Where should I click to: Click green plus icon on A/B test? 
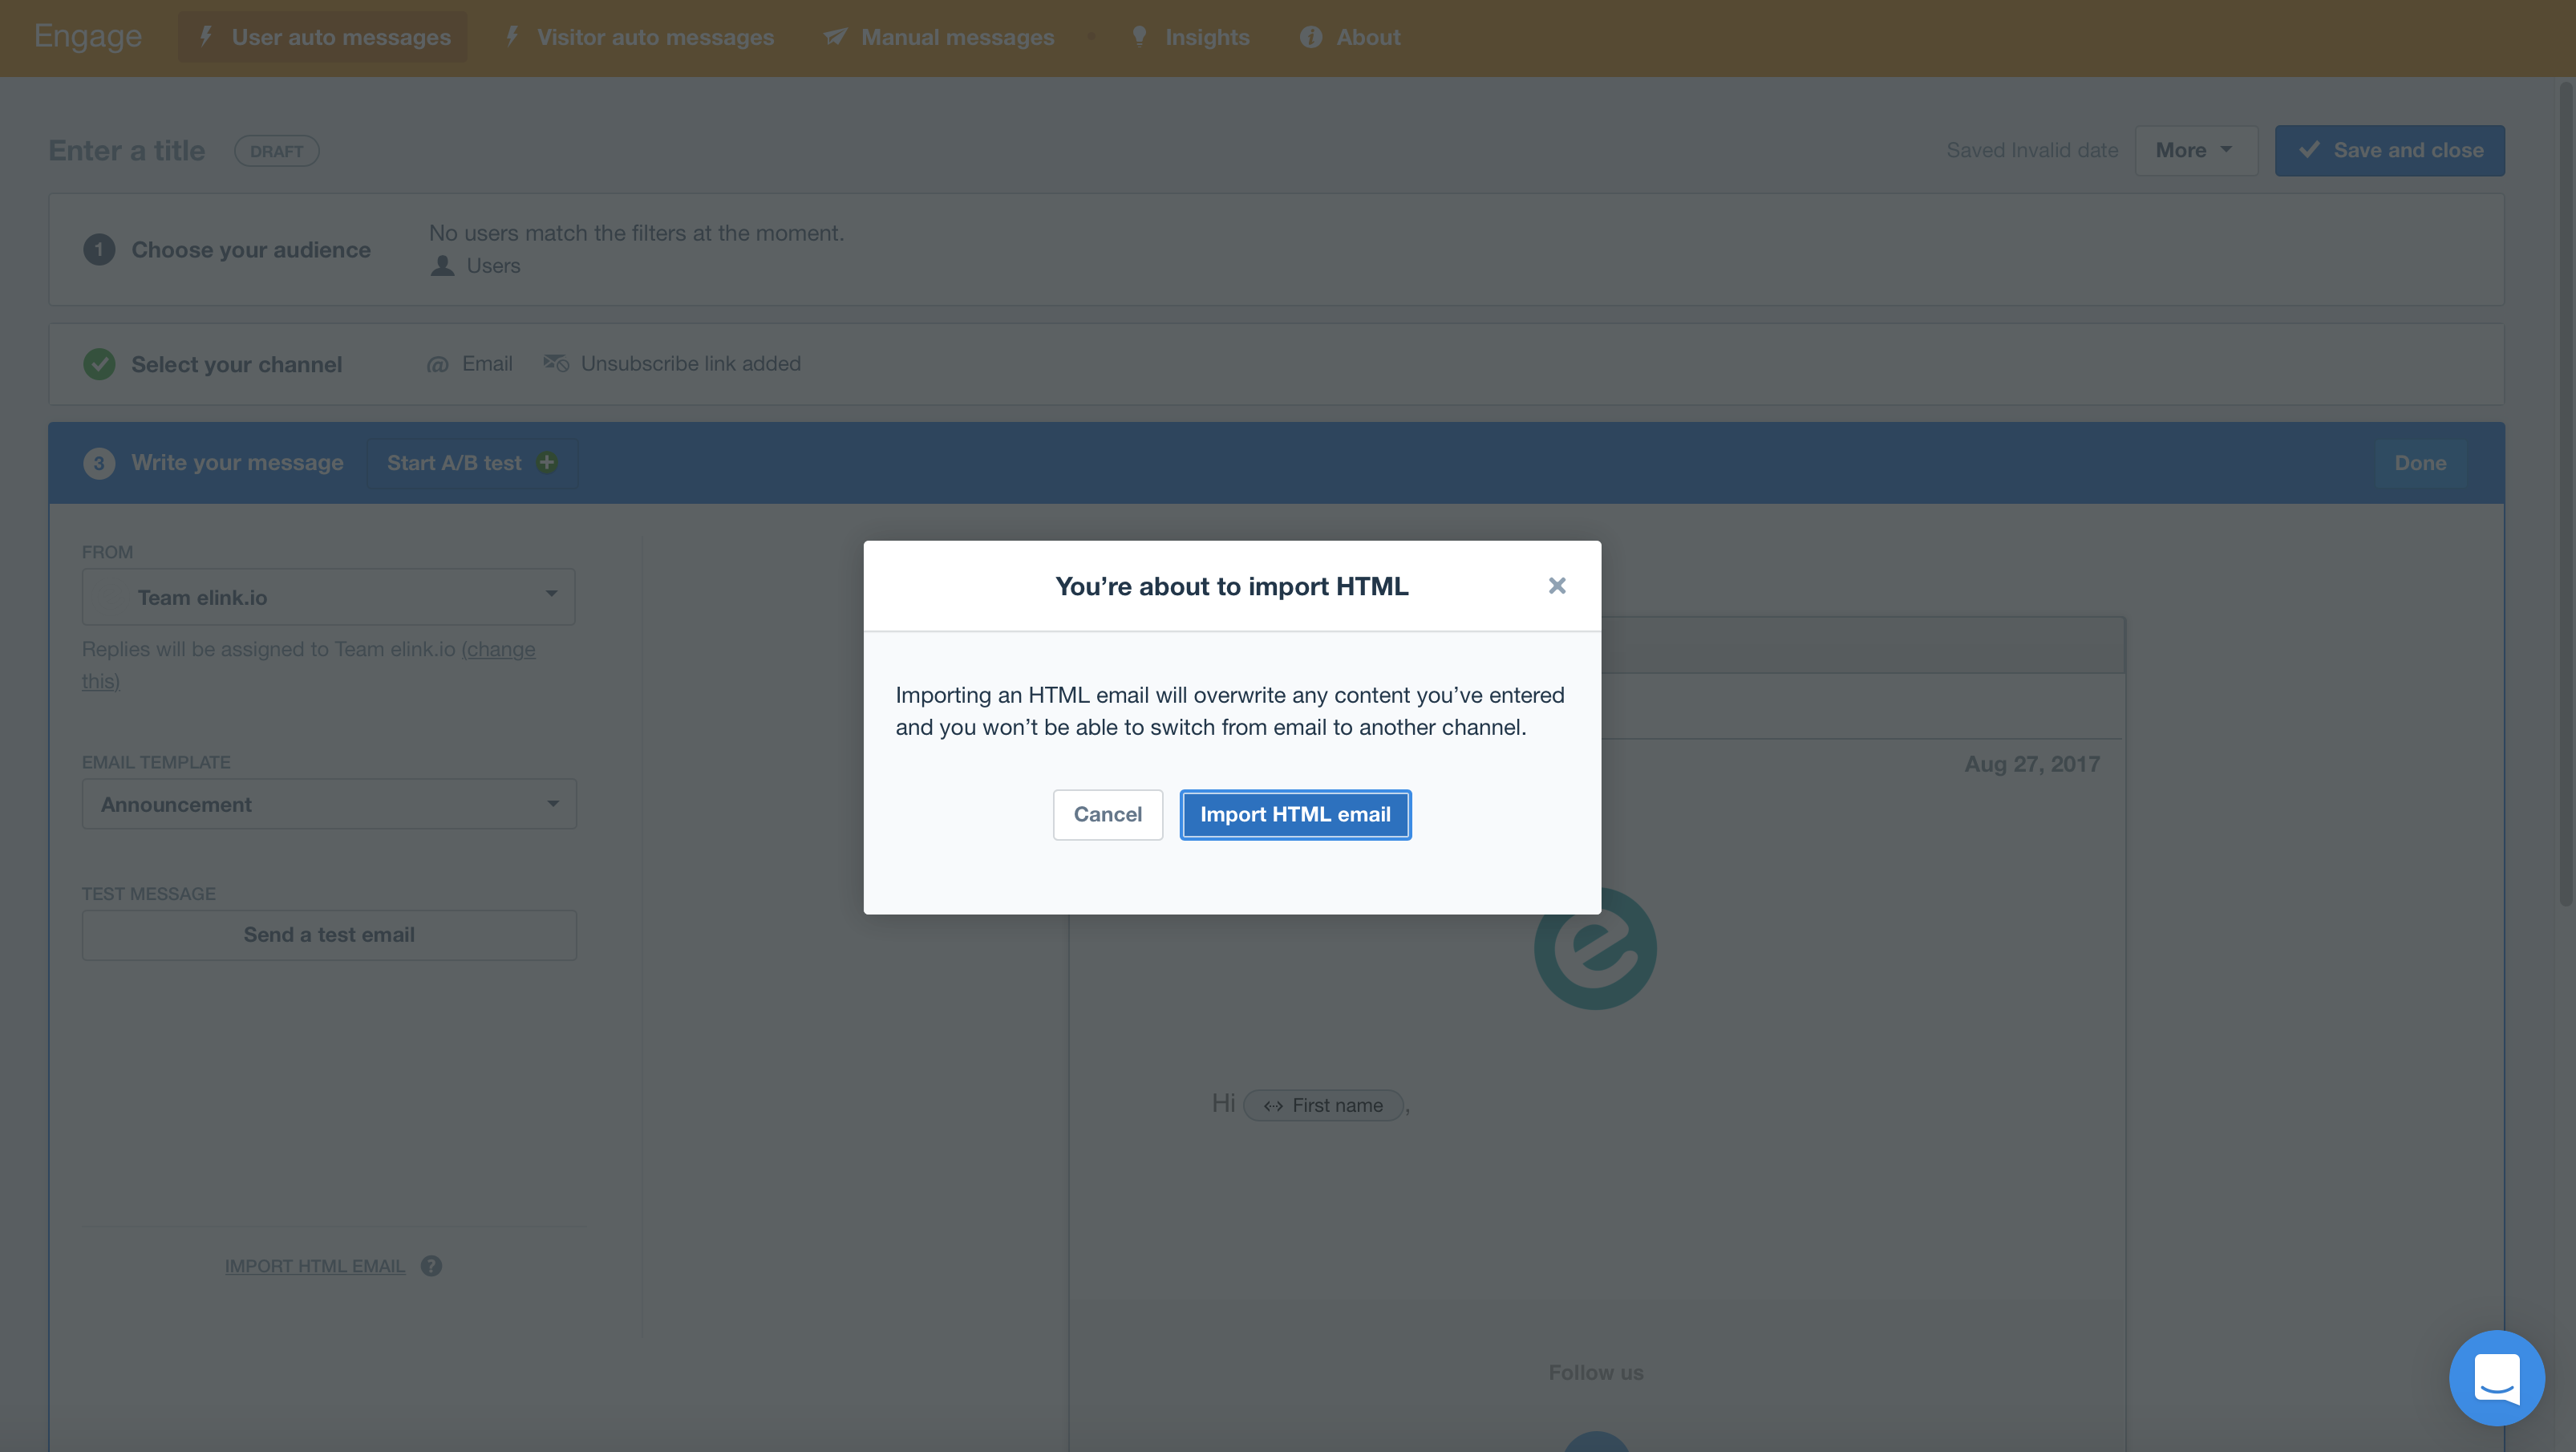(x=547, y=462)
